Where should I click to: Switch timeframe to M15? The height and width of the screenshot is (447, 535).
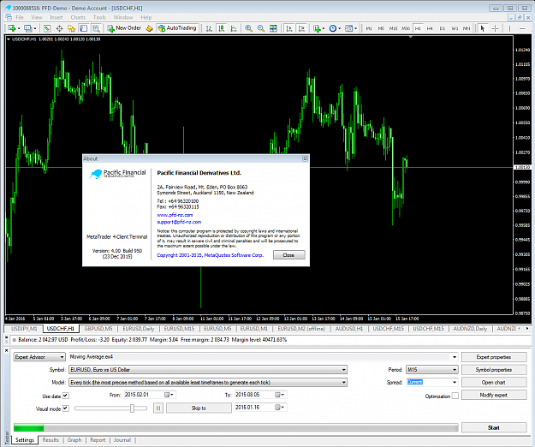pos(394,28)
